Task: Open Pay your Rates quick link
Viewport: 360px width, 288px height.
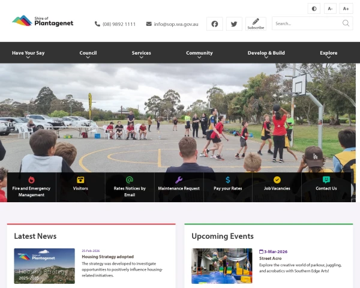Action: 228,188
